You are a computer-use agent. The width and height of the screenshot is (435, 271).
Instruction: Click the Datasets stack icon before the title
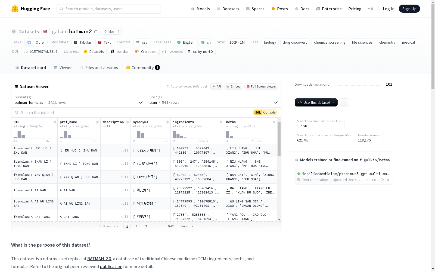pos(14,31)
